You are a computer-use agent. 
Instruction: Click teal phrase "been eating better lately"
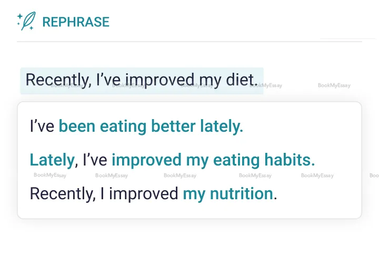click(151, 126)
